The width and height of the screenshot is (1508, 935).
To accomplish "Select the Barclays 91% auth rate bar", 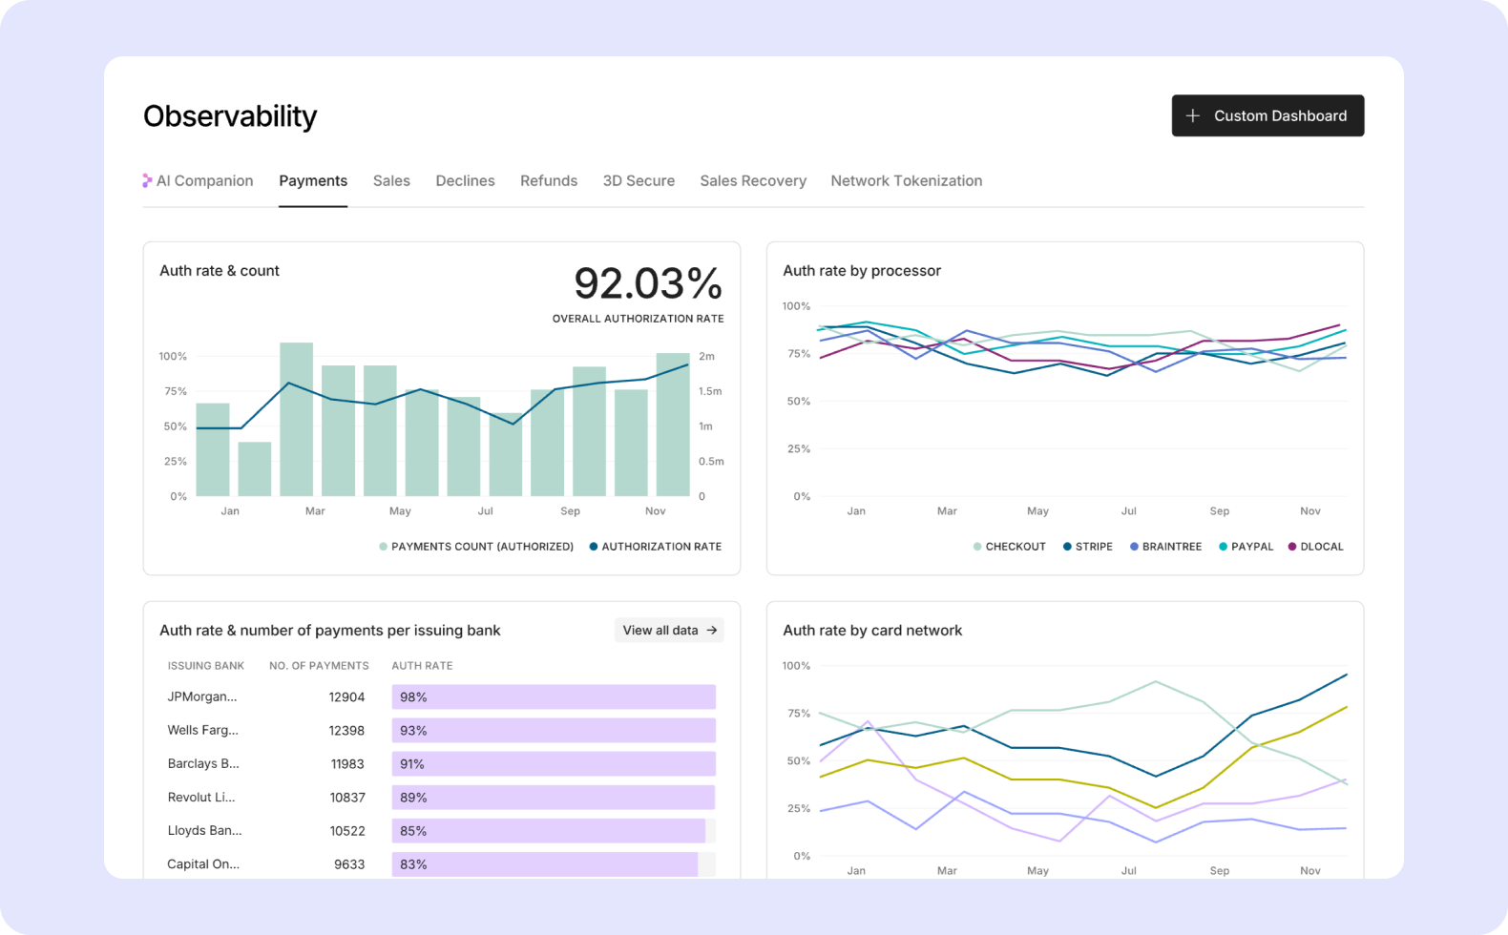I will tap(554, 764).
